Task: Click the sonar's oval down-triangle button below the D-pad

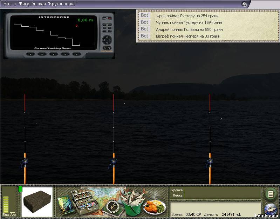Action: tap(109, 48)
